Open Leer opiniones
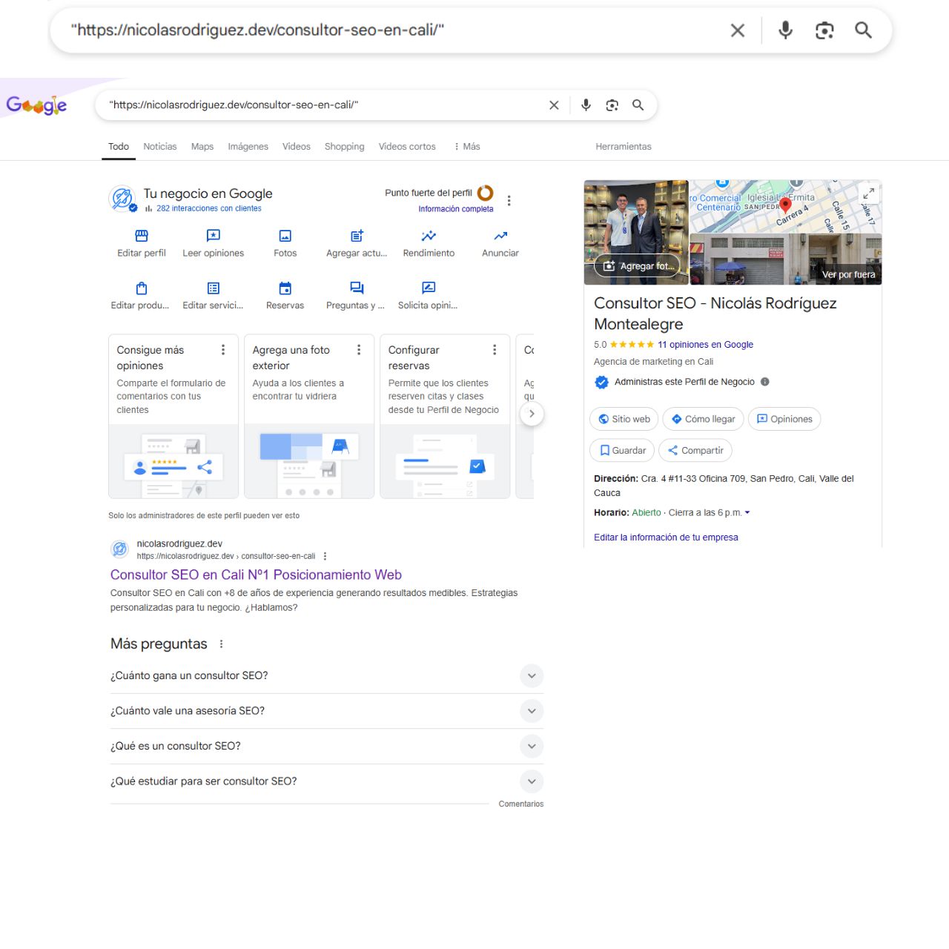The height and width of the screenshot is (949, 949). click(214, 243)
